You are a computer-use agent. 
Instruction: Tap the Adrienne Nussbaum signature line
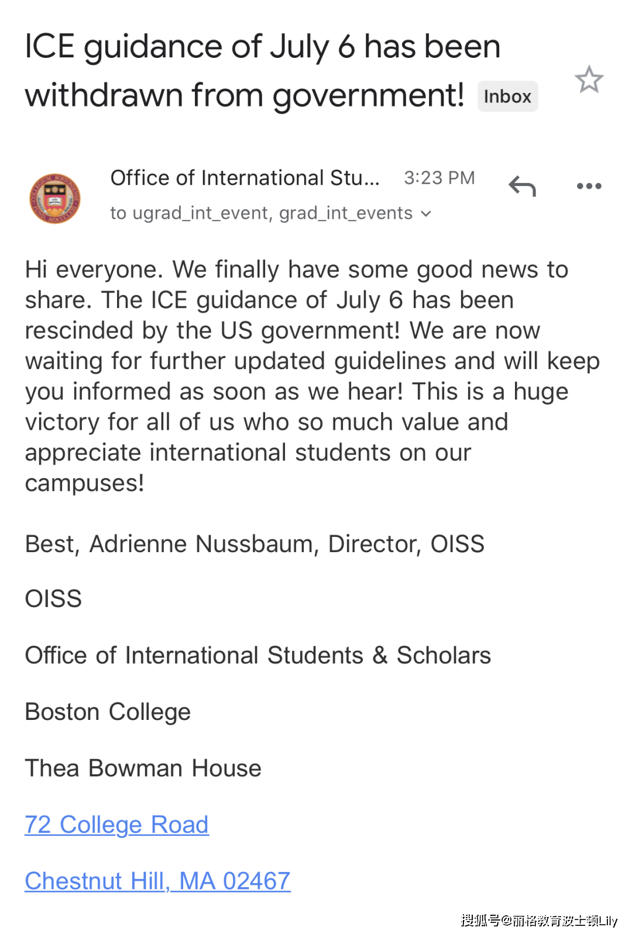[255, 544]
